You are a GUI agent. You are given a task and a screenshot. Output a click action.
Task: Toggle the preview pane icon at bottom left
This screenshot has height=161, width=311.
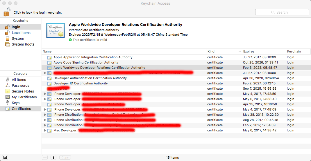pyautogui.click(x=5, y=158)
